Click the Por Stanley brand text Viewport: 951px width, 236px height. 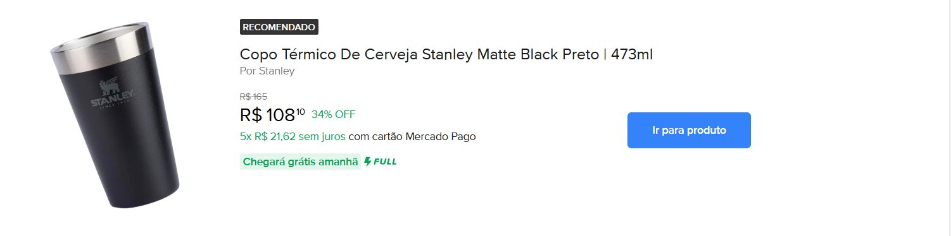pyautogui.click(x=267, y=71)
